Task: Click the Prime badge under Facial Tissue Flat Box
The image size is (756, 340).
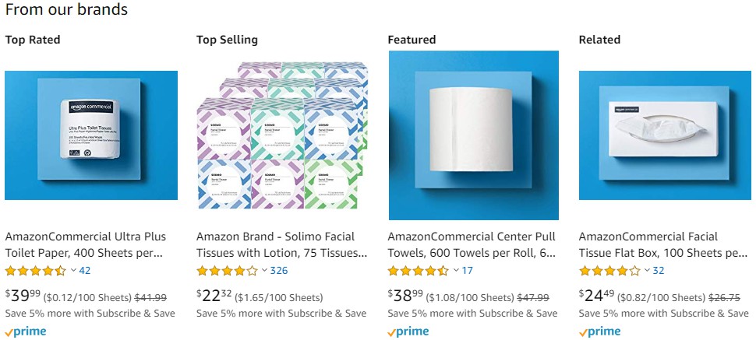Action: (x=600, y=331)
